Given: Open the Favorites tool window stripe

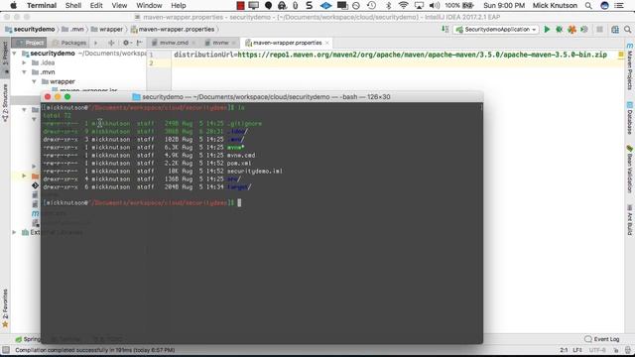Looking at the screenshot, I should point(5,308).
